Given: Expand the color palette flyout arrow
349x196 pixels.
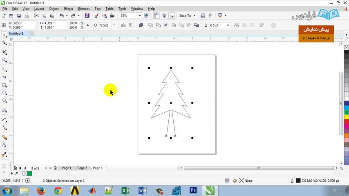Looking at the screenshot, I should click(346, 35).
